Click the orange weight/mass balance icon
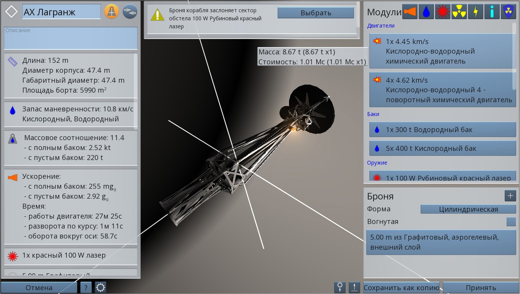This screenshot has height=294, width=520. (x=112, y=12)
